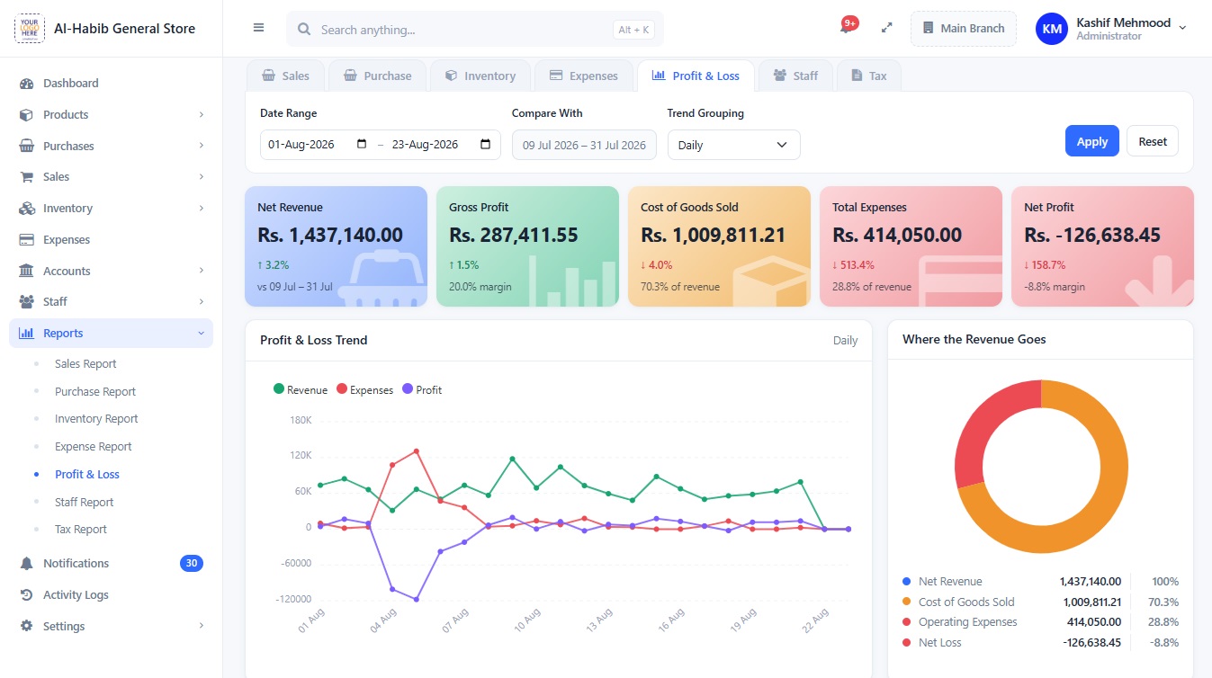
Task: Switch to the Expenses report tab
Action: click(584, 76)
